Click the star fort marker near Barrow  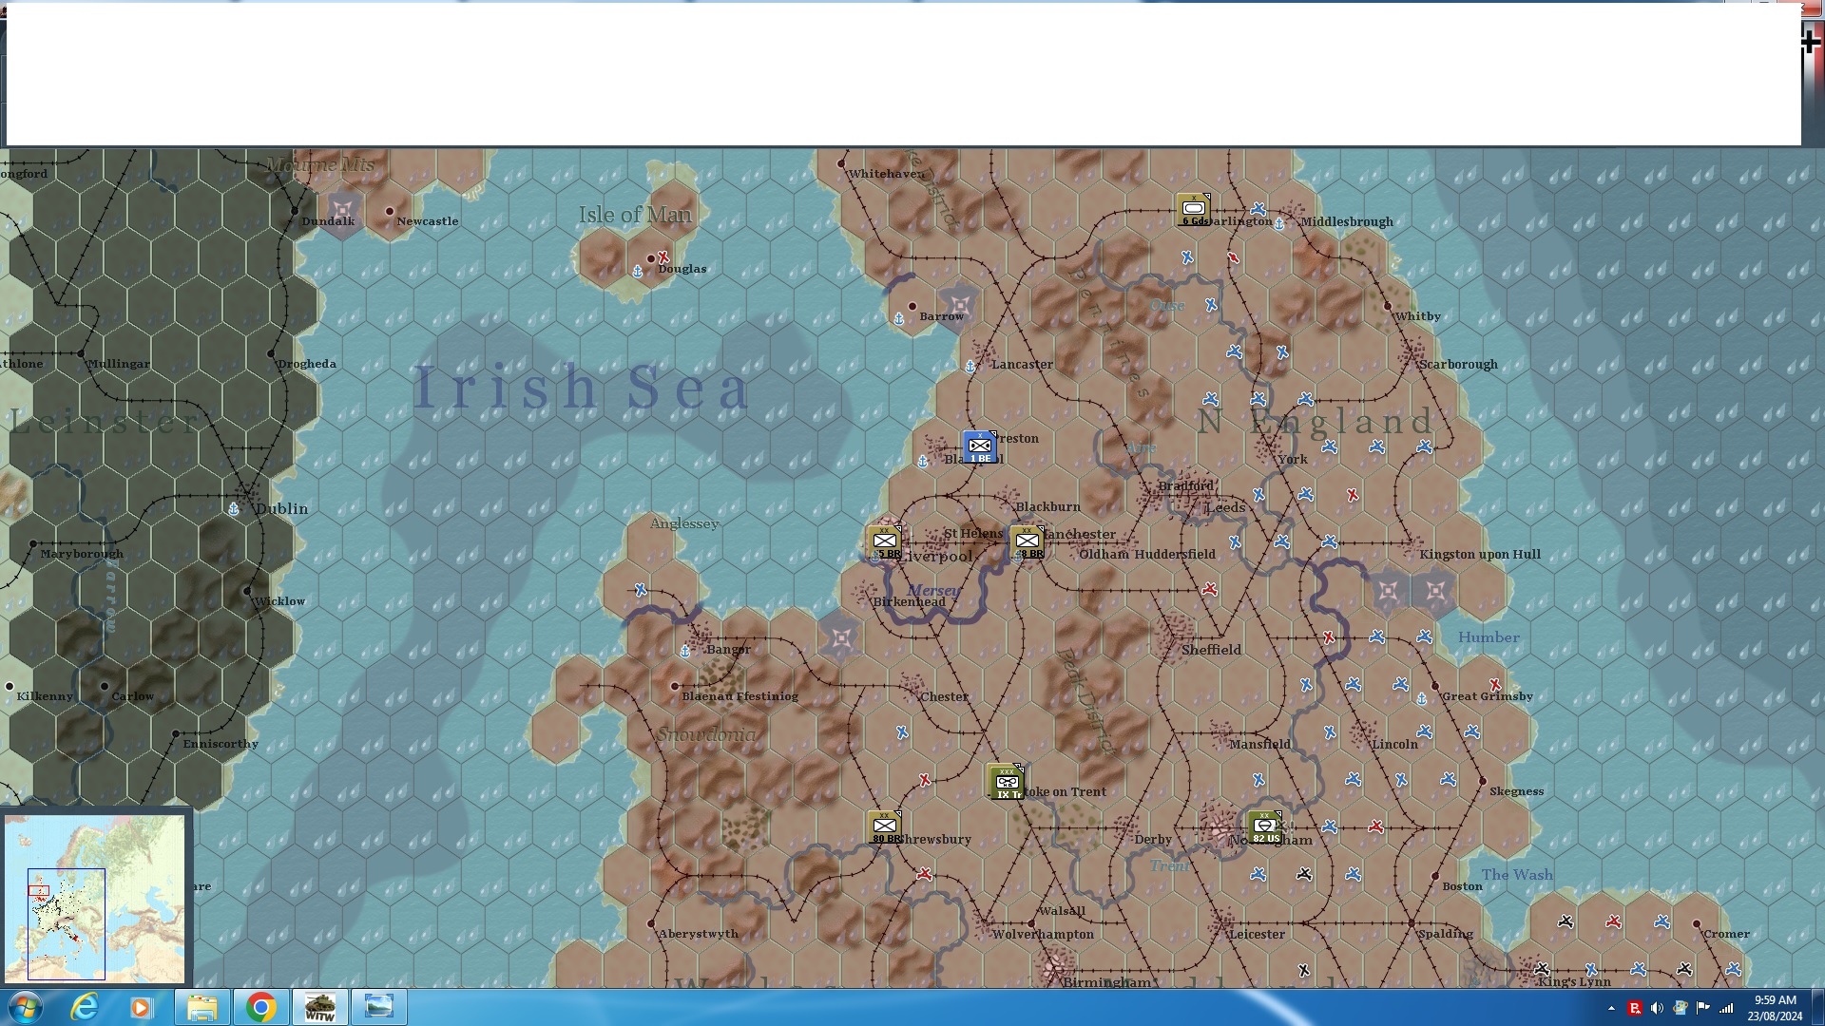tap(959, 305)
